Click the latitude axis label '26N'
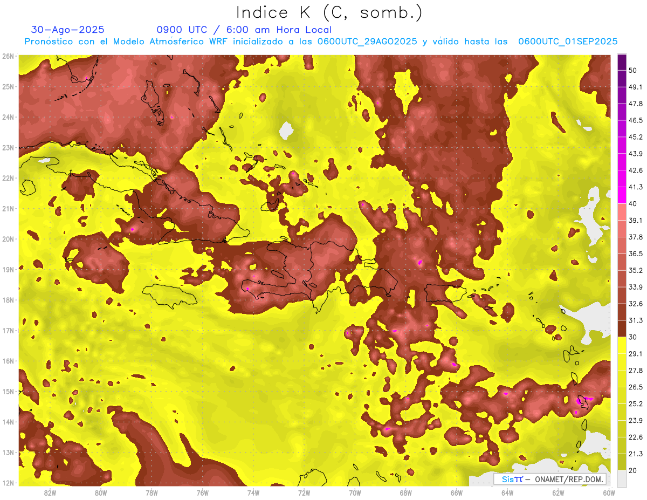647x500 pixels. (8, 56)
